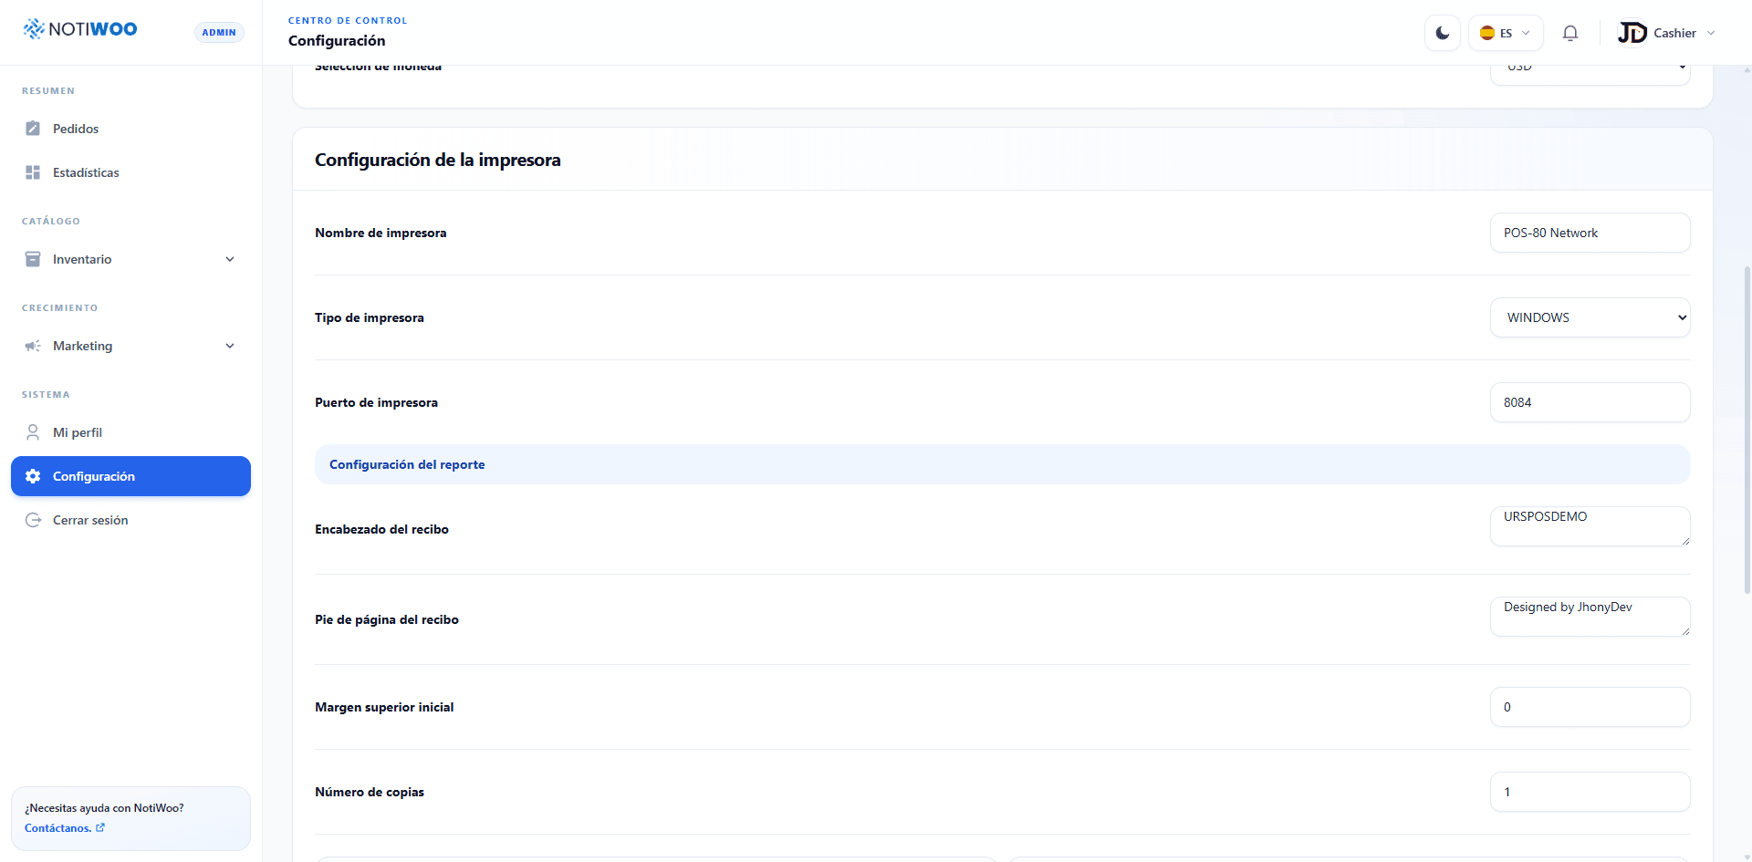Expand the Marketing submenu chevron
Image resolution: width=1752 pixels, height=862 pixels.
point(230,346)
